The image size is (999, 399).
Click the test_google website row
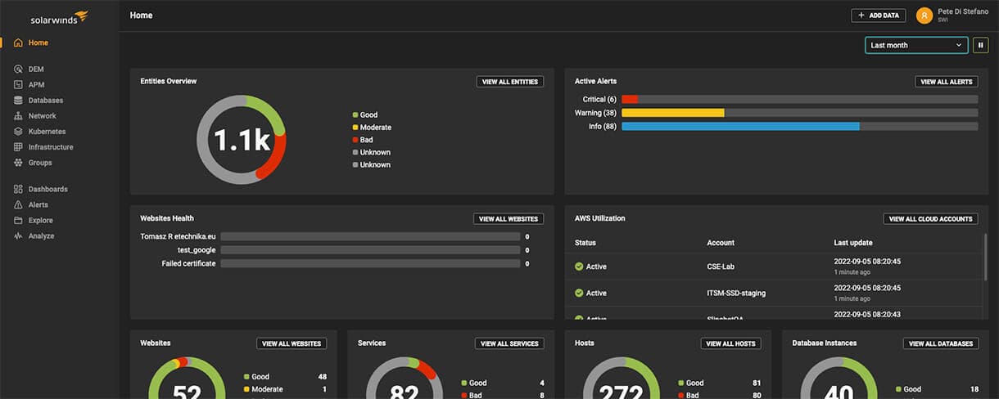335,250
